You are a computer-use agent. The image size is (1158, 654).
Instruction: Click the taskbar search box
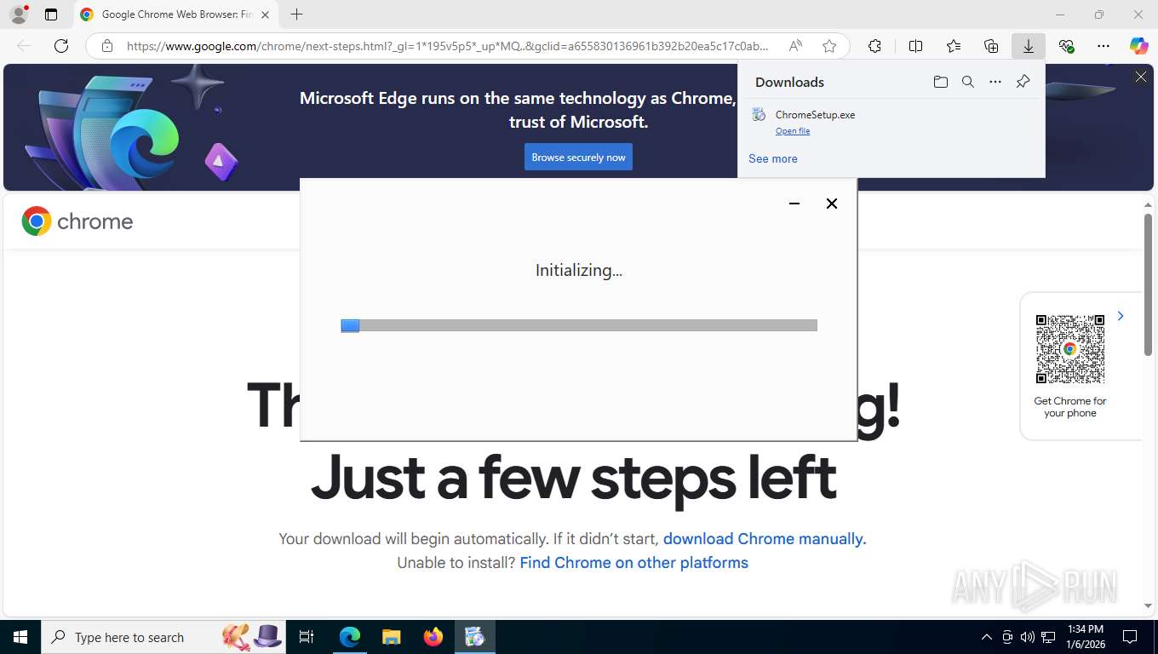162,637
